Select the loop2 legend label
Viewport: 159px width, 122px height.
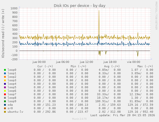tap(12, 77)
